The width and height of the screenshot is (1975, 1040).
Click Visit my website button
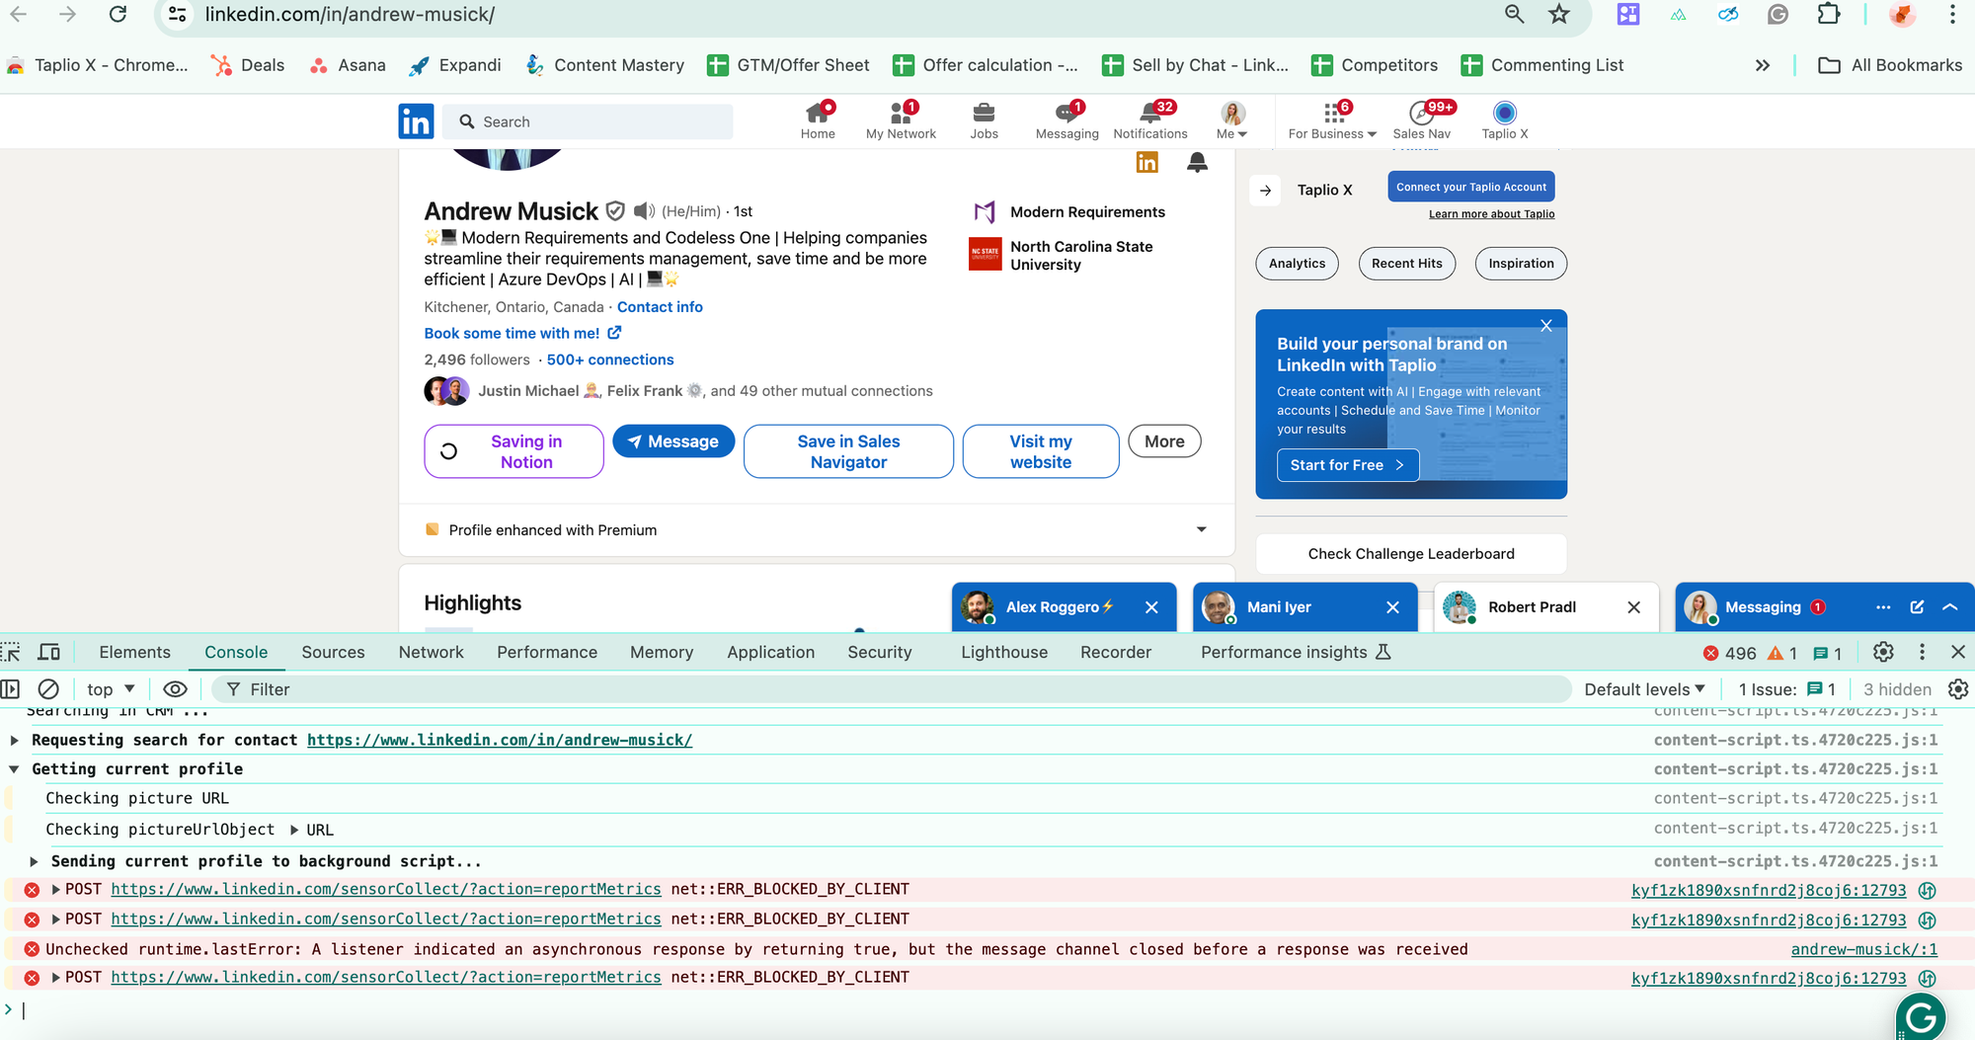pyautogui.click(x=1041, y=451)
